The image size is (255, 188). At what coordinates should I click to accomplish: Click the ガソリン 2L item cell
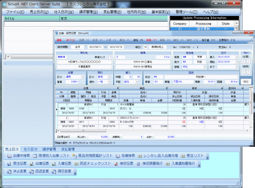144,109
